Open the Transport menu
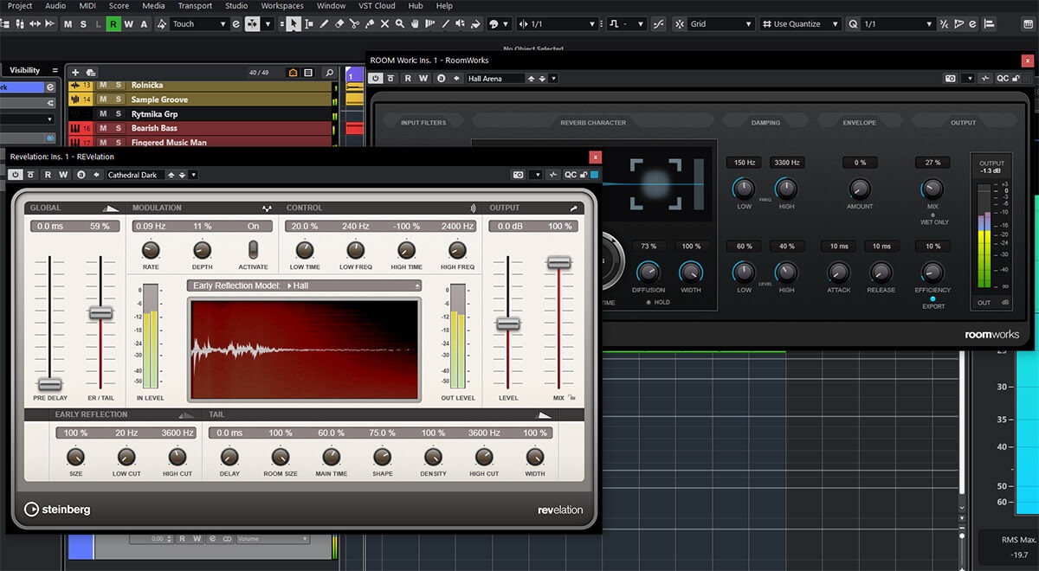 (195, 6)
